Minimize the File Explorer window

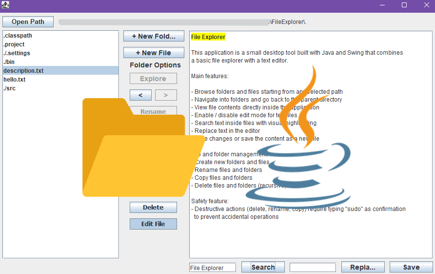click(382, 5)
